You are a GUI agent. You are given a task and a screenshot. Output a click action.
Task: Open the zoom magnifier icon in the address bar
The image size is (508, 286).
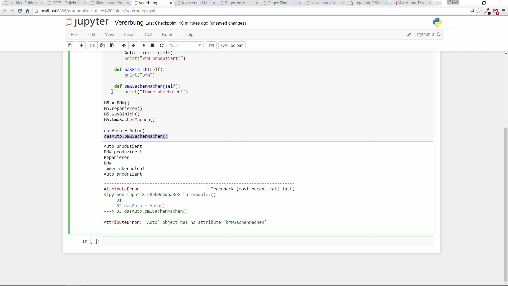[472, 11]
